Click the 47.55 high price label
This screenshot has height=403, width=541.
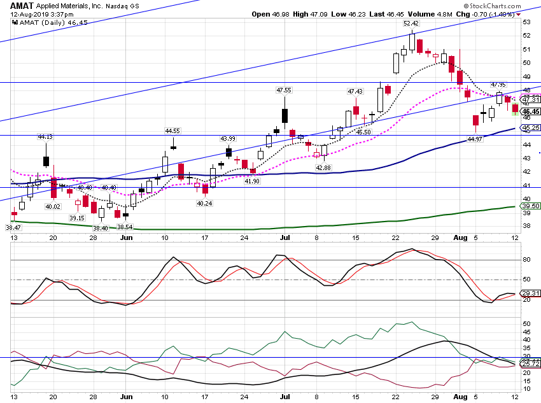tap(284, 90)
